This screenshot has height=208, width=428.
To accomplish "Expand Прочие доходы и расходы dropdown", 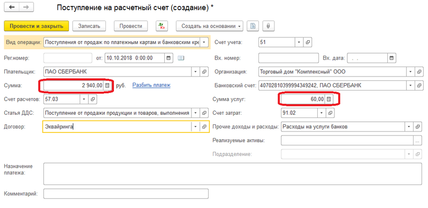I will (x=409, y=127).
